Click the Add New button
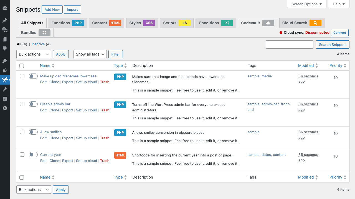The width and height of the screenshot is (355, 199). pos(52,9)
